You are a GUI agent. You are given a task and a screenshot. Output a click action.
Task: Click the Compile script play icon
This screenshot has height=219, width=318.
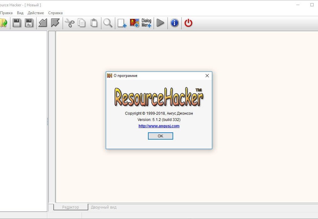point(161,23)
